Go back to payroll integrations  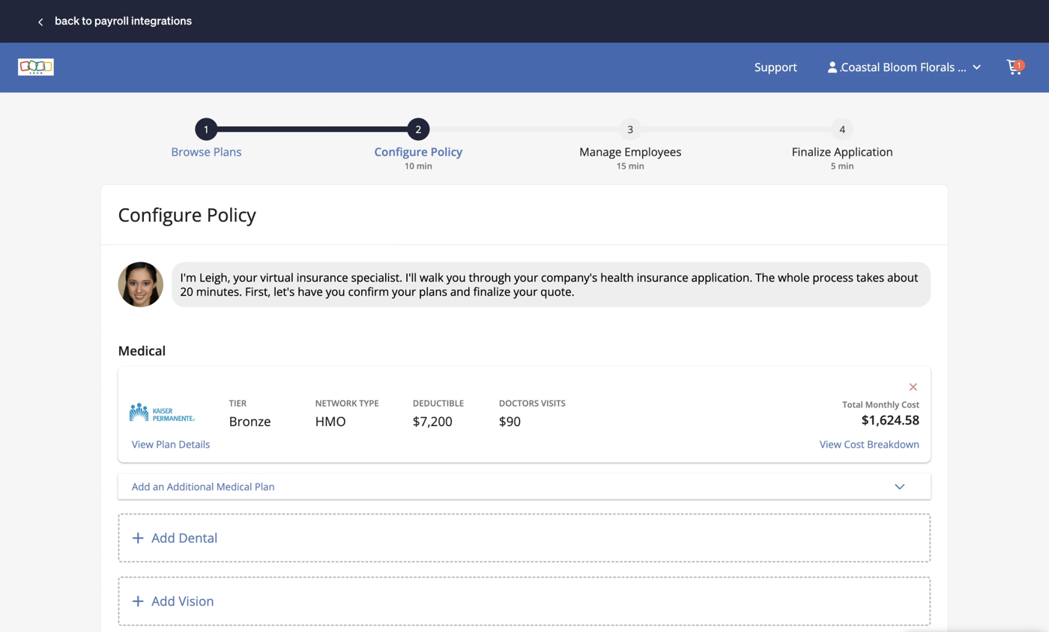click(123, 21)
